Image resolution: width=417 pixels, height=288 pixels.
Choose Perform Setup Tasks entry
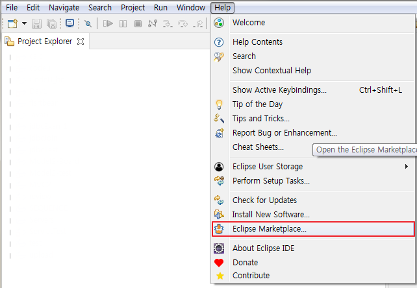[313, 181]
